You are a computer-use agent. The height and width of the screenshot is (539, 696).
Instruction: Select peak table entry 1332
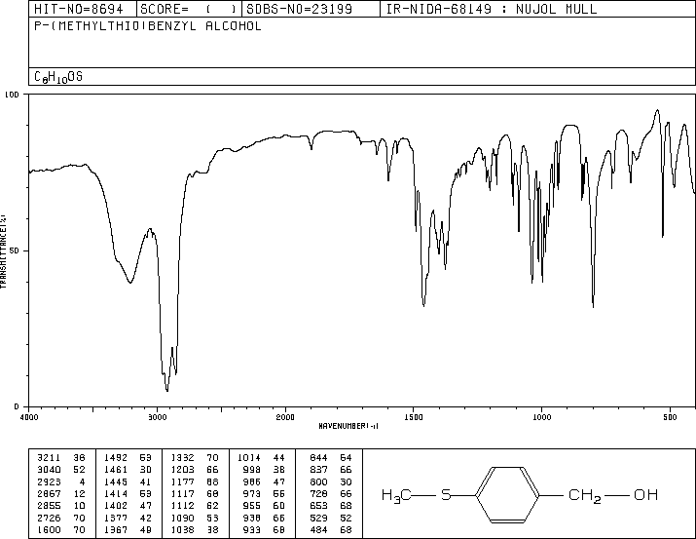(x=182, y=458)
